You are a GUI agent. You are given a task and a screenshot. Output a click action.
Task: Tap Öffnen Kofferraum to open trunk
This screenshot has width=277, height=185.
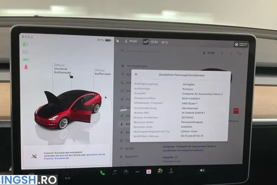point(103,72)
